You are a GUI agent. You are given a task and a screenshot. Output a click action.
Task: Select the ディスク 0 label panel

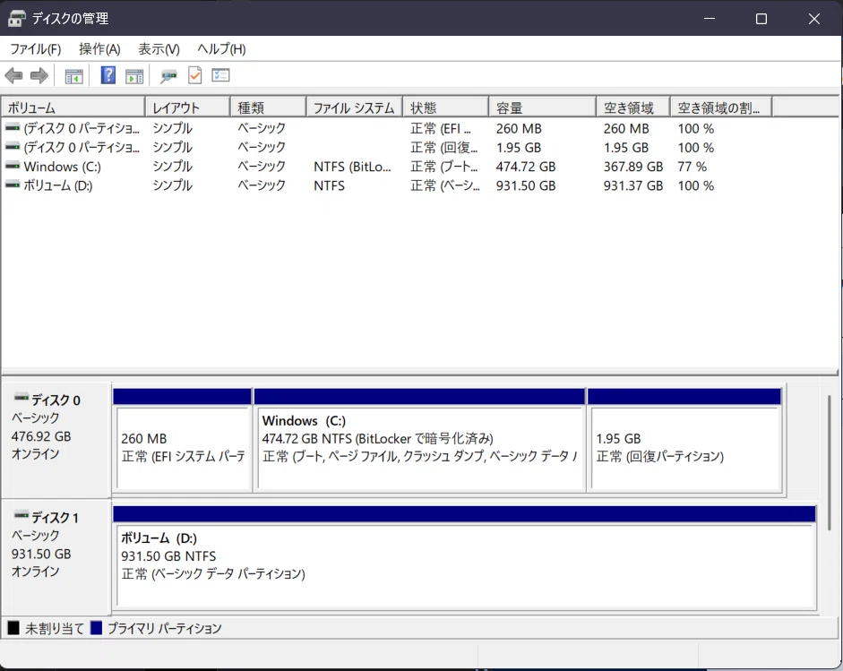pyautogui.click(x=56, y=440)
